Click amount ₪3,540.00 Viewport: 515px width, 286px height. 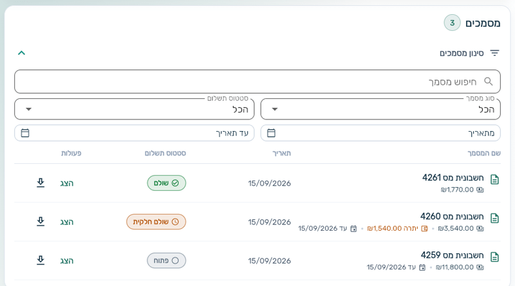[x=456, y=228]
